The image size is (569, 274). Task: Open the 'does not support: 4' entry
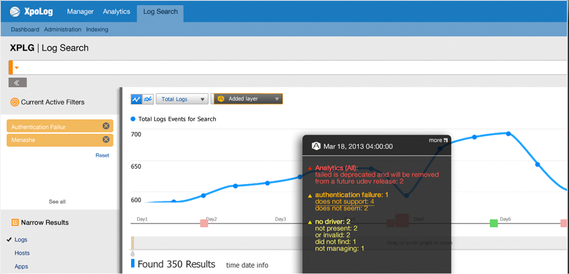(x=344, y=202)
